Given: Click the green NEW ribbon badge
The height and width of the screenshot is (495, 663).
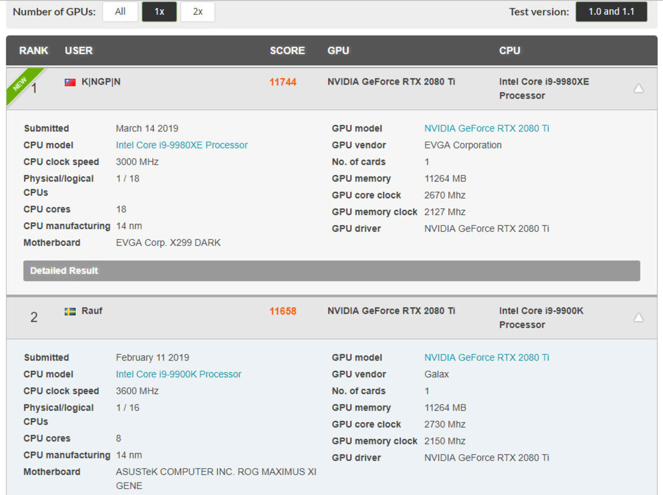Looking at the screenshot, I should [21, 83].
